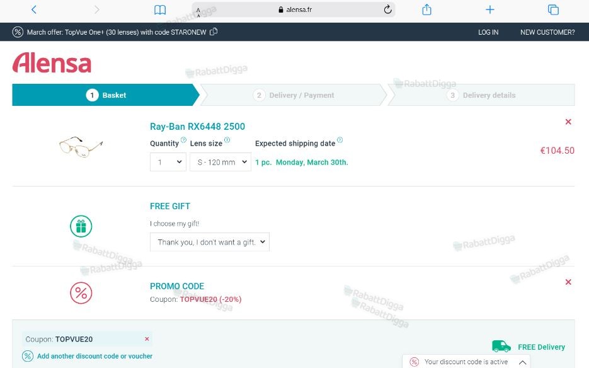Click LOG IN in top bar
This screenshot has height=368, width=589.
coord(488,32)
